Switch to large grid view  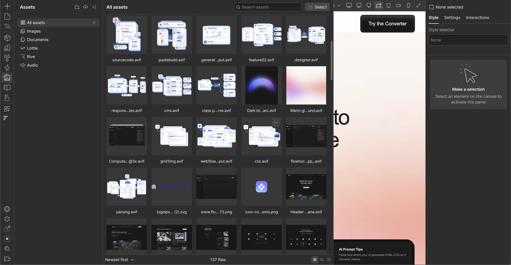click(x=315, y=260)
